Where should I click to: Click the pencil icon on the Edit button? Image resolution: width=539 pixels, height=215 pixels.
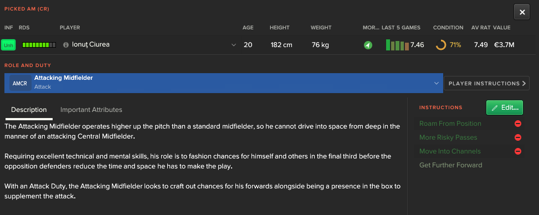click(495, 107)
